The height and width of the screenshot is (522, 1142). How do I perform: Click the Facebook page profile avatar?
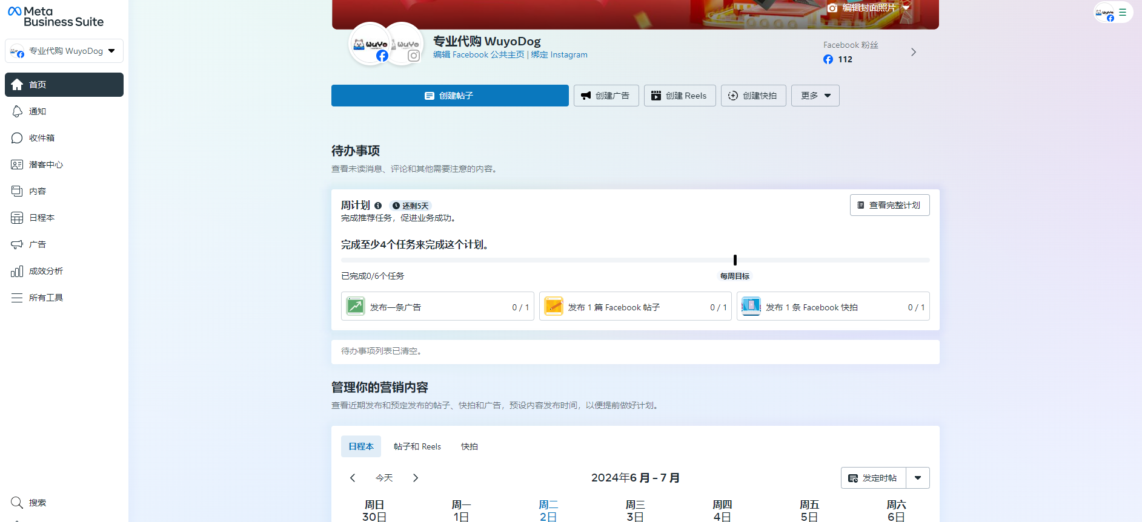coord(370,44)
